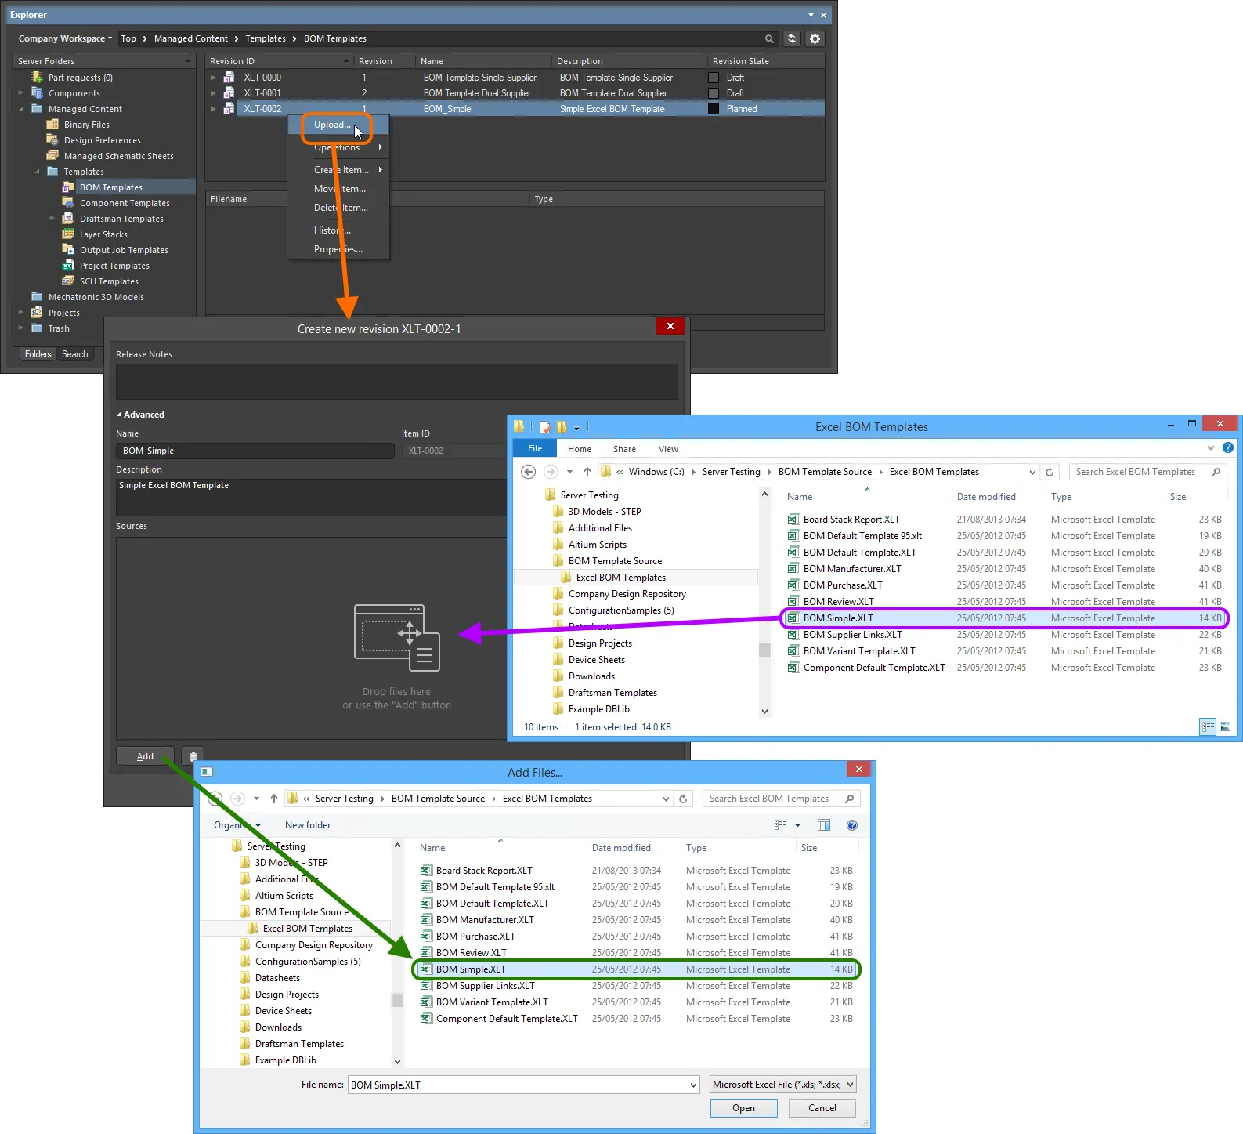Select Delete Item... in the context menu
Image resolution: width=1243 pixels, height=1134 pixels.
click(339, 208)
